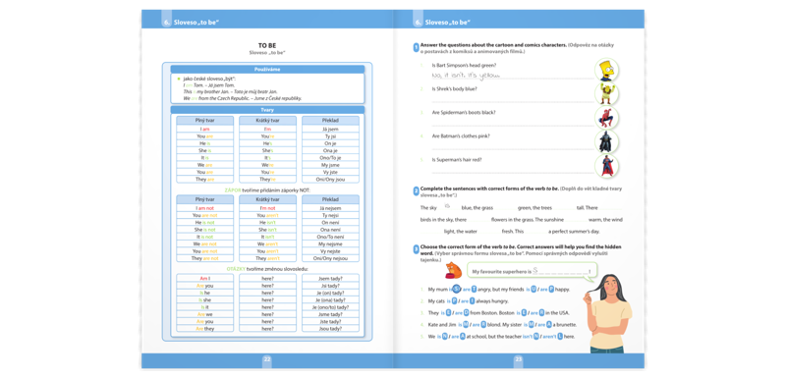Click the Spiderman character picture

[606, 118]
